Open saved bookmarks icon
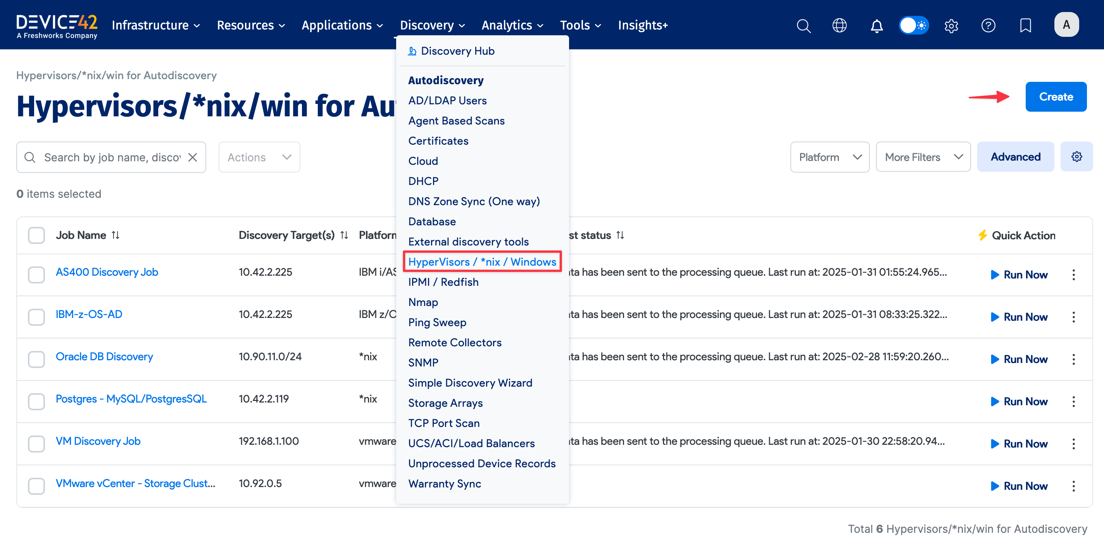1104x546 pixels. click(1025, 25)
